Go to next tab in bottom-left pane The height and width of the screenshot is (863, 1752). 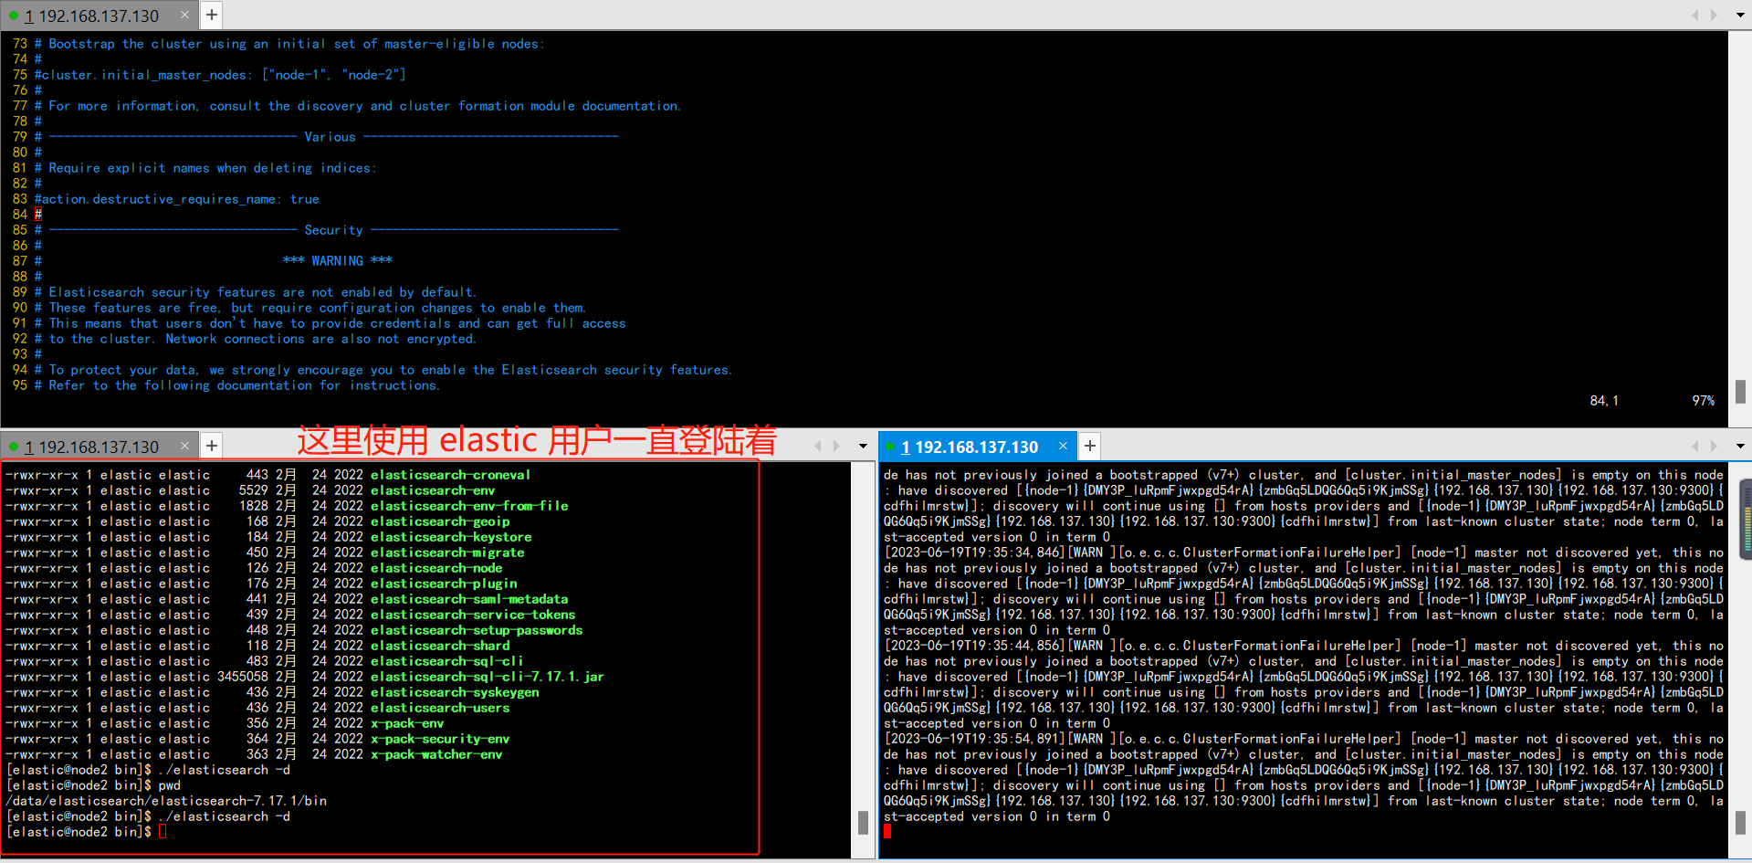836,446
